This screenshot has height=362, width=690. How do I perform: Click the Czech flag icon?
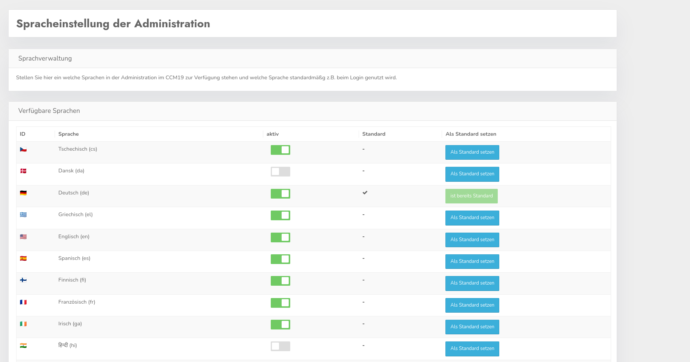pyautogui.click(x=23, y=149)
